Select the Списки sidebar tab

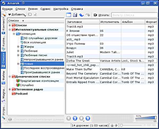pyautogui.click(x=3, y=60)
